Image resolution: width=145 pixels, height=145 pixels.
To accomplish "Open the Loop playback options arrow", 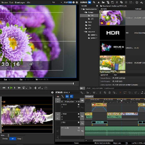I will click(x=26, y=88).
